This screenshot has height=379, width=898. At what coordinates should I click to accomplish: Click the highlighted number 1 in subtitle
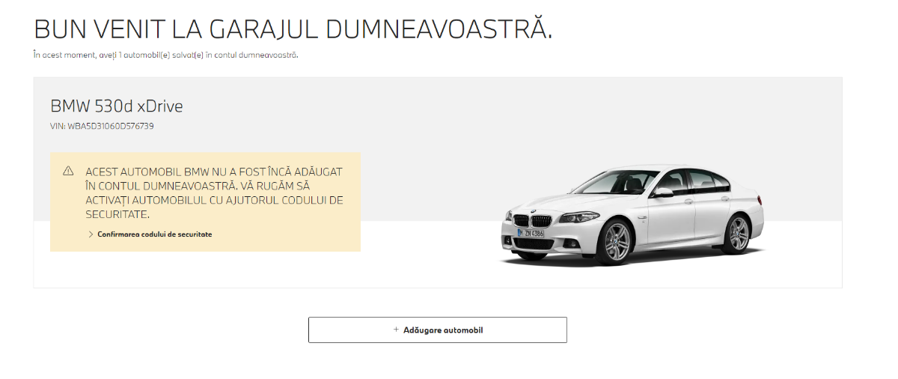(x=120, y=55)
